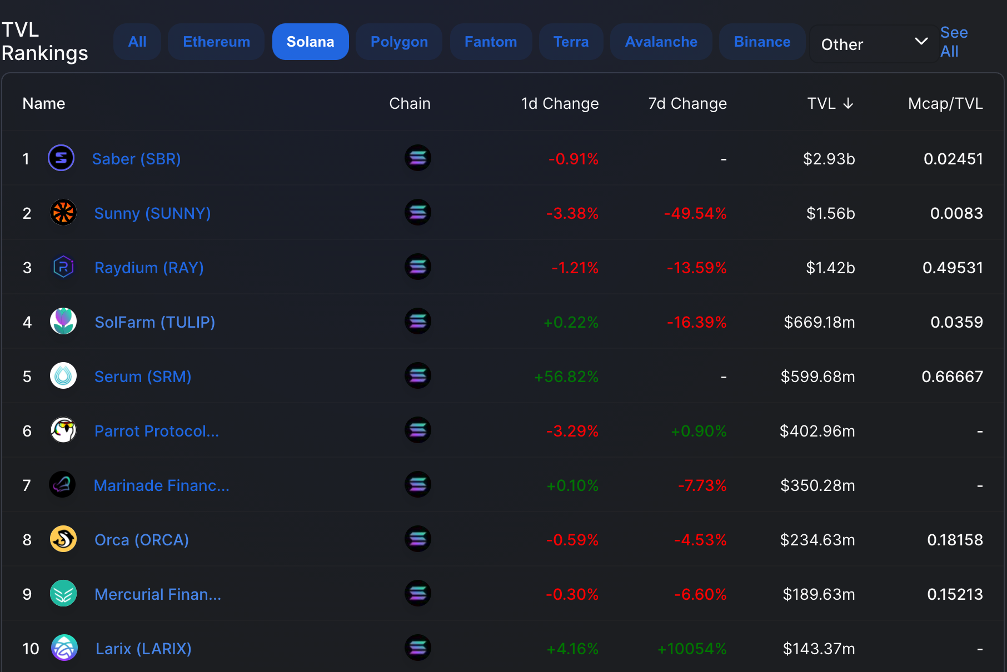Screen dimensions: 1007x672
Task: Click Solana chain icon in Larix row
Action: pyautogui.click(x=418, y=648)
